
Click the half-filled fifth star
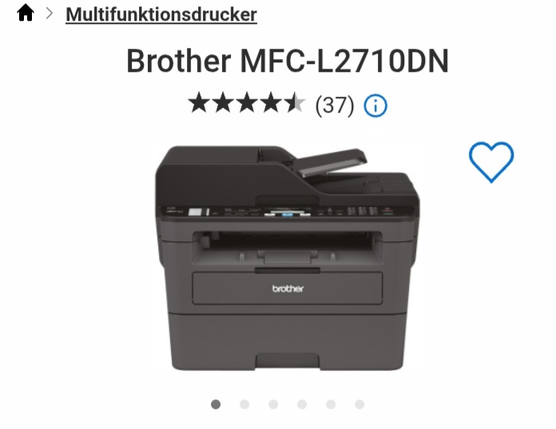294,103
